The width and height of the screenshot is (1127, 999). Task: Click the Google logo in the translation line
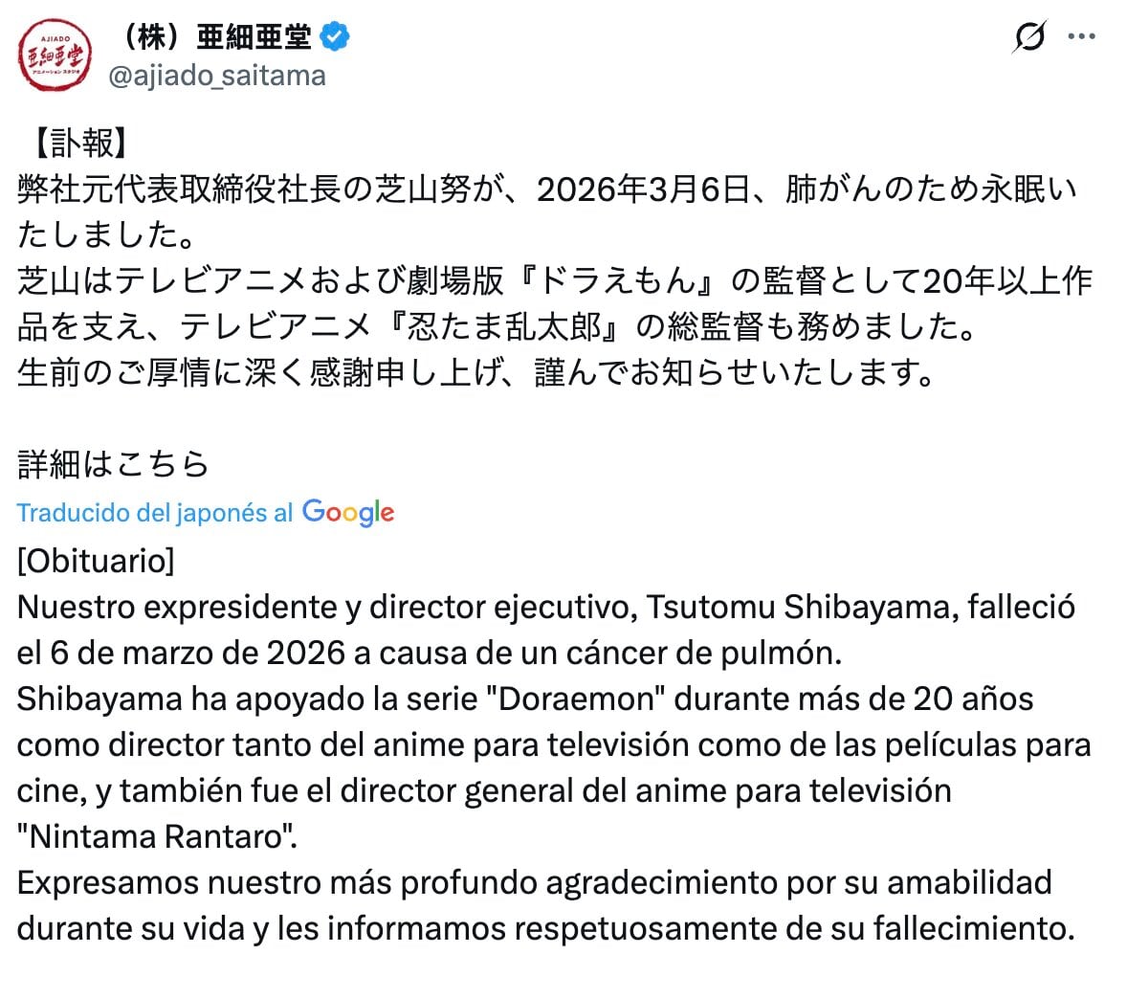click(348, 512)
